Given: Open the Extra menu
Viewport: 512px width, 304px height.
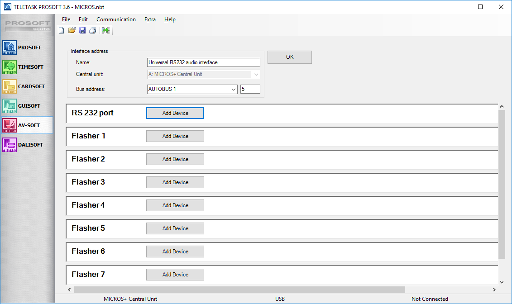Looking at the screenshot, I should click(x=150, y=19).
